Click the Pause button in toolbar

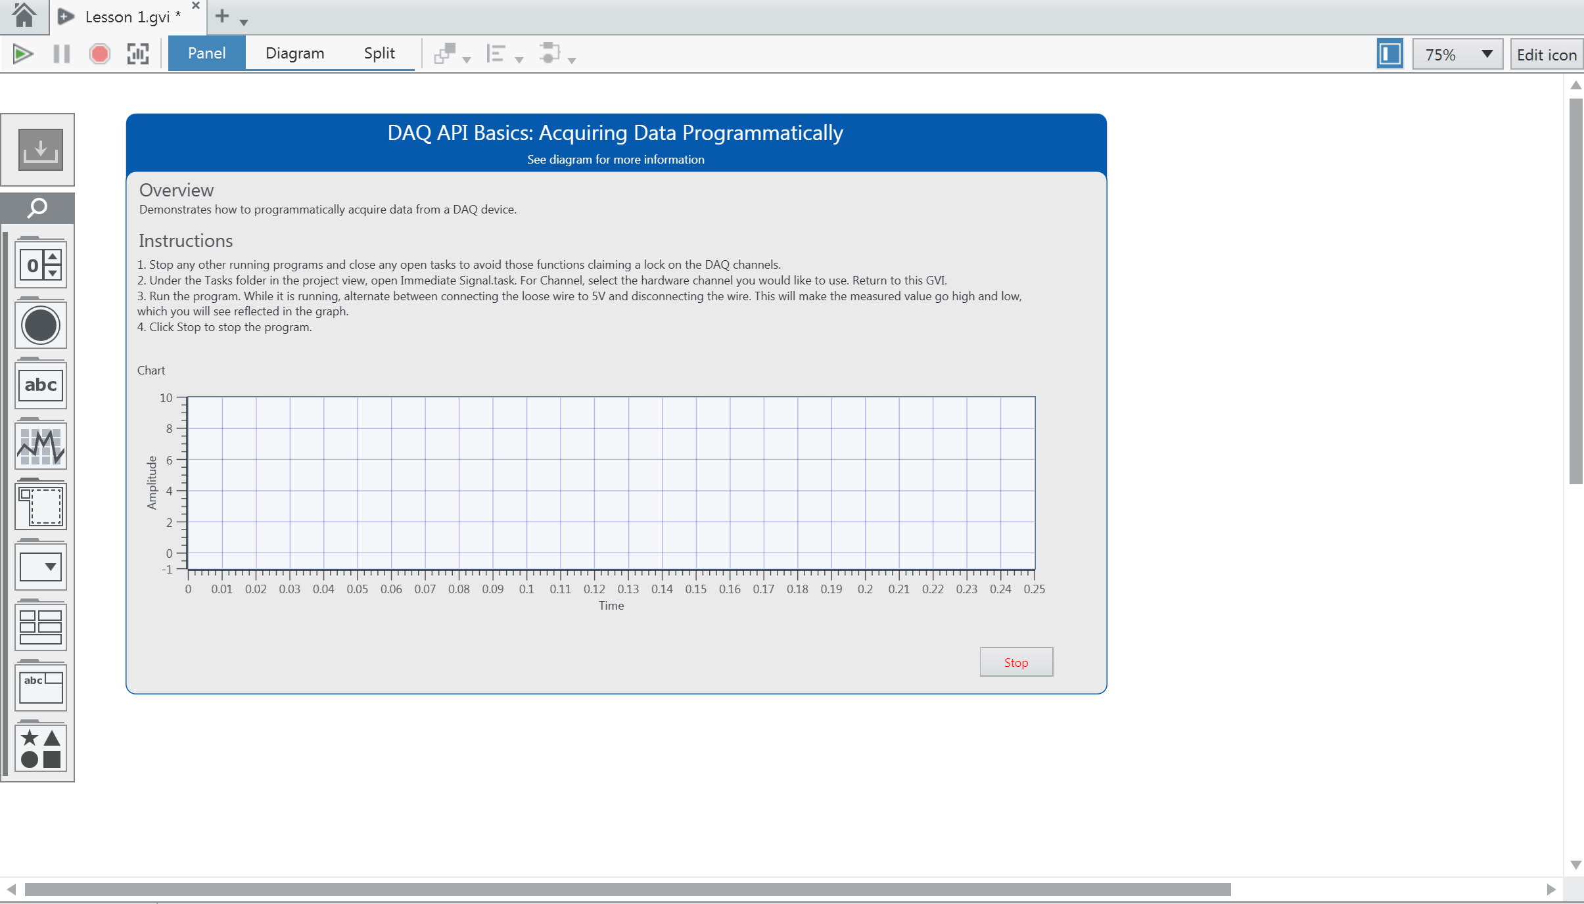tap(62, 54)
